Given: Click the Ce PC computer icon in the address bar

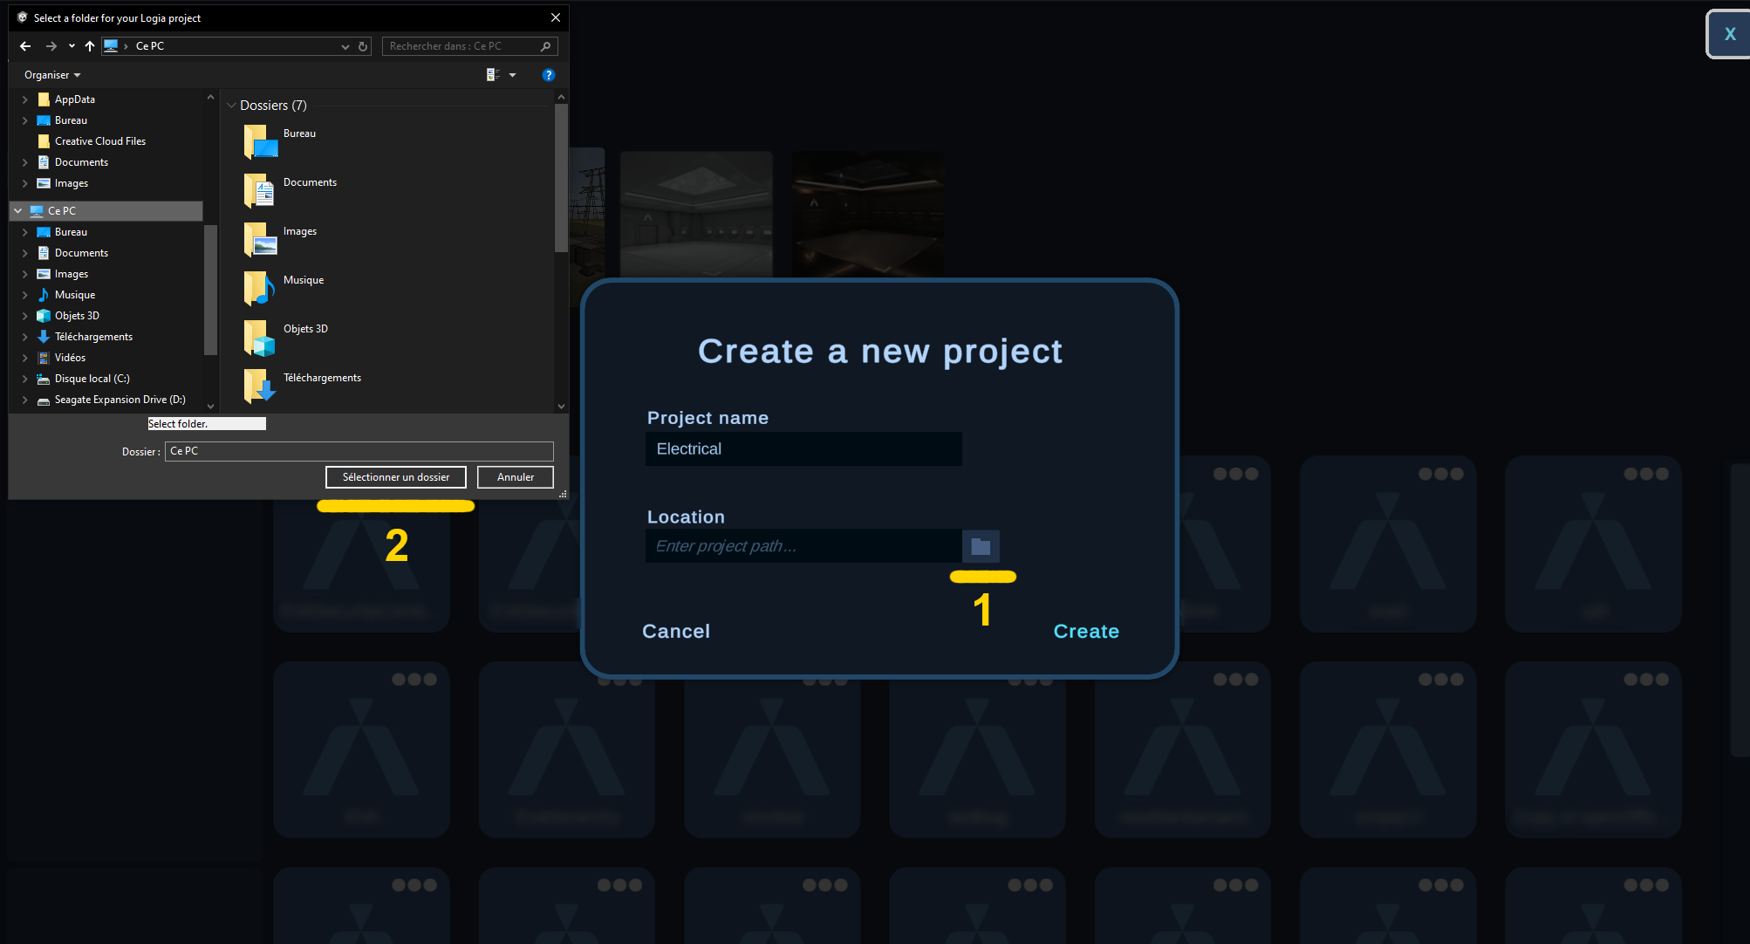Looking at the screenshot, I should pyautogui.click(x=112, y=45).
